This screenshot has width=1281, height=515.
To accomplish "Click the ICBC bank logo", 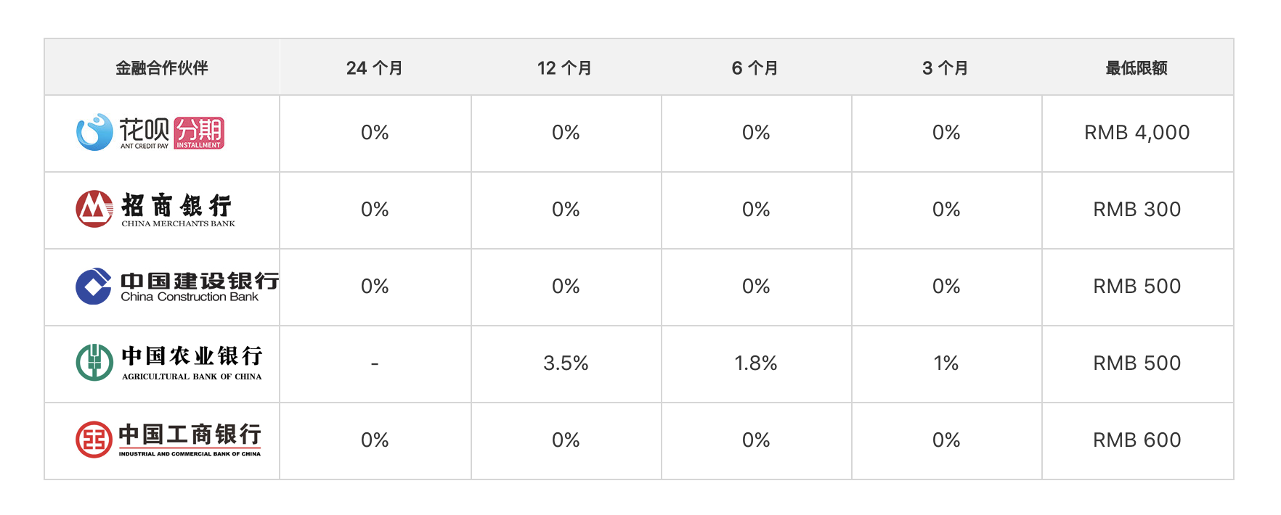I will pos(168,440).
